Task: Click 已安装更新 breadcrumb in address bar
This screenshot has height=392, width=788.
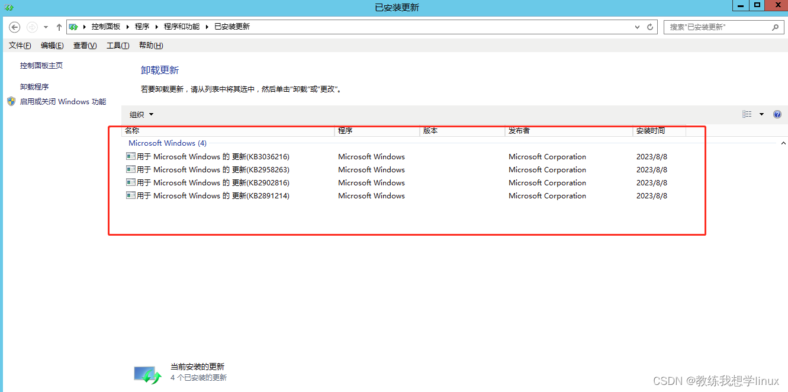Action: click(x=232, y=27)
